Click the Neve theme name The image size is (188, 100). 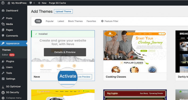[x=37, y=77]
